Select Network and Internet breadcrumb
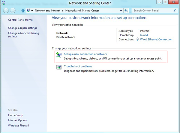The height and width of the screenshot is (133, 180). click(48, 10)
